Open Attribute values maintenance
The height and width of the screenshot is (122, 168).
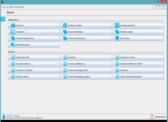pos(138,32)
